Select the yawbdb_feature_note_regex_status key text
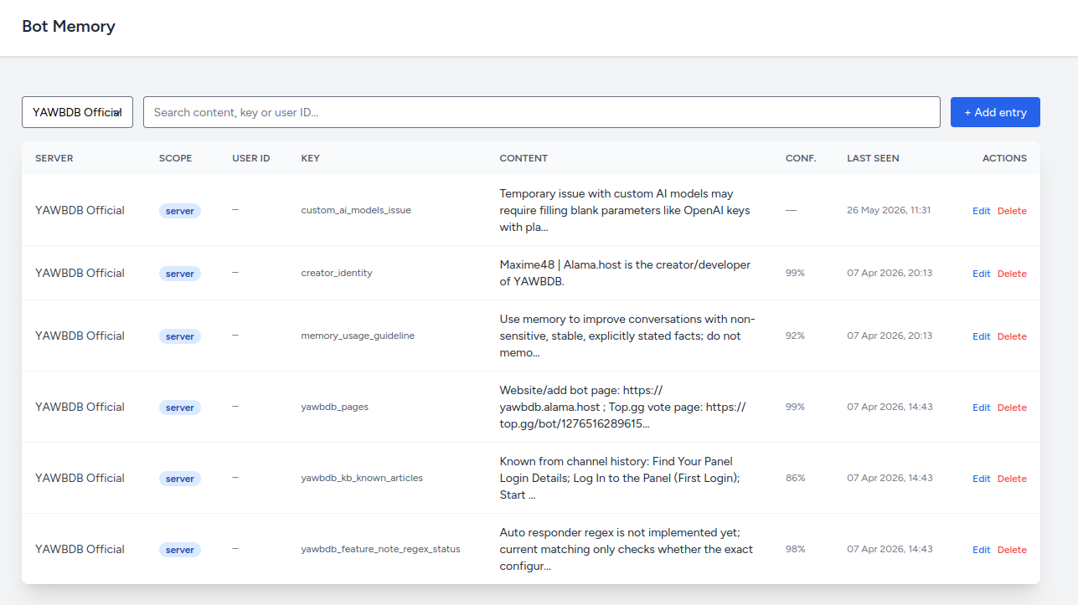 coord(381,549)
